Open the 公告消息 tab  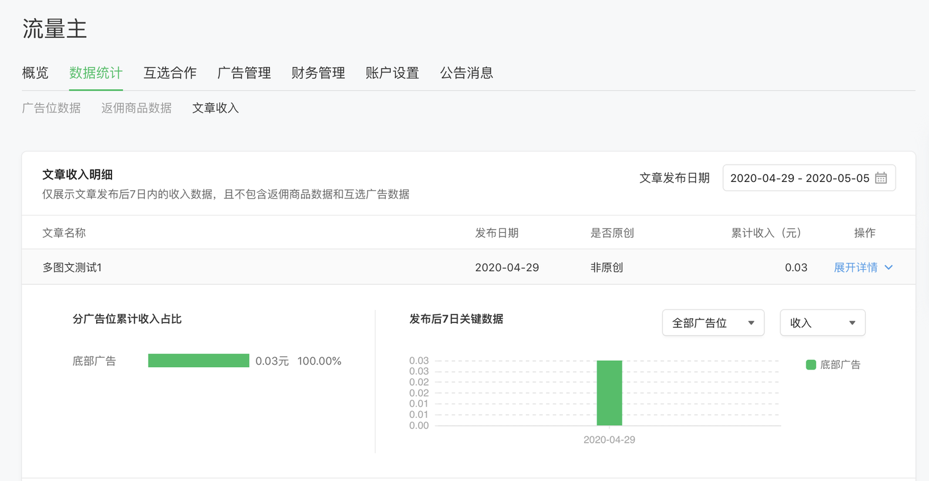(x=466, y=73)
